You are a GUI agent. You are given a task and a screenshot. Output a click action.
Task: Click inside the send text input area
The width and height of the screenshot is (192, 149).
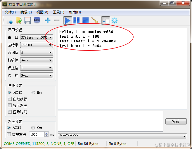point(110,121)
